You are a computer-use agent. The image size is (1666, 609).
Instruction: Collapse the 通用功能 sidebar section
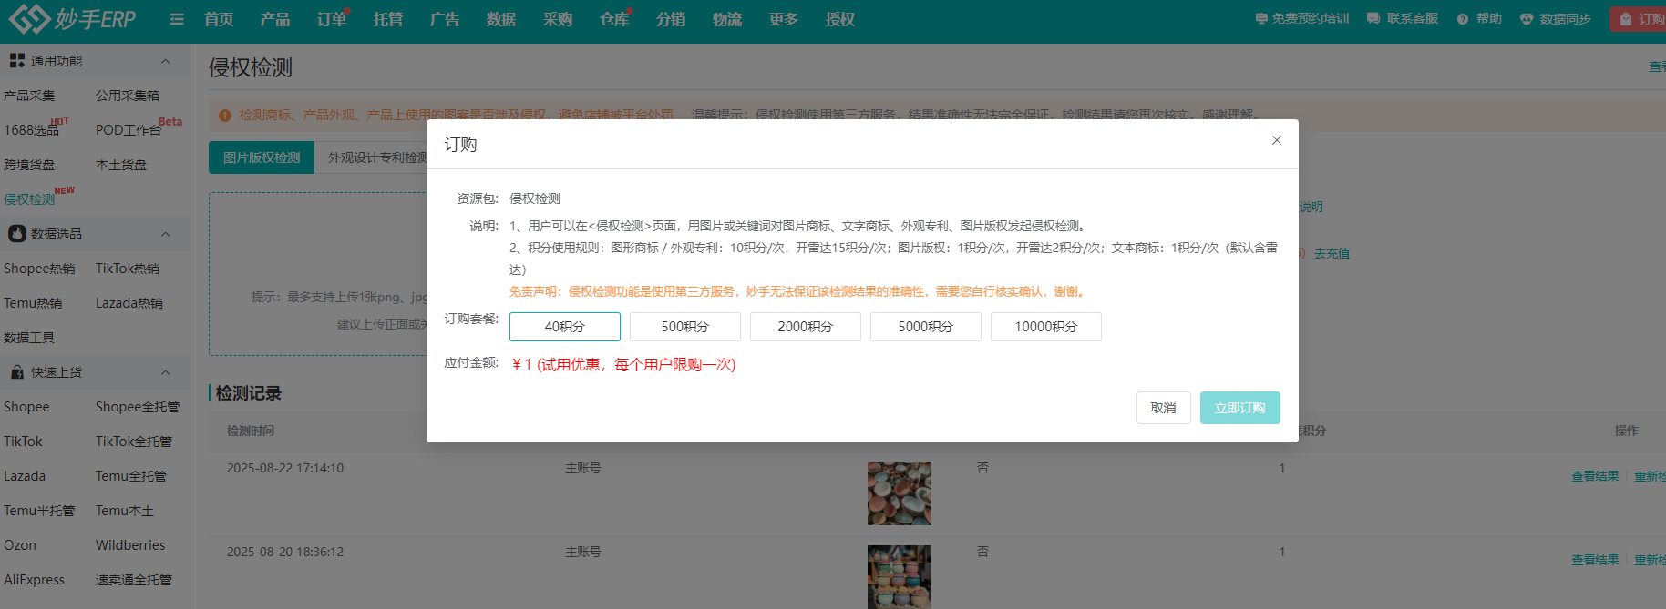(x=165, y=61)
